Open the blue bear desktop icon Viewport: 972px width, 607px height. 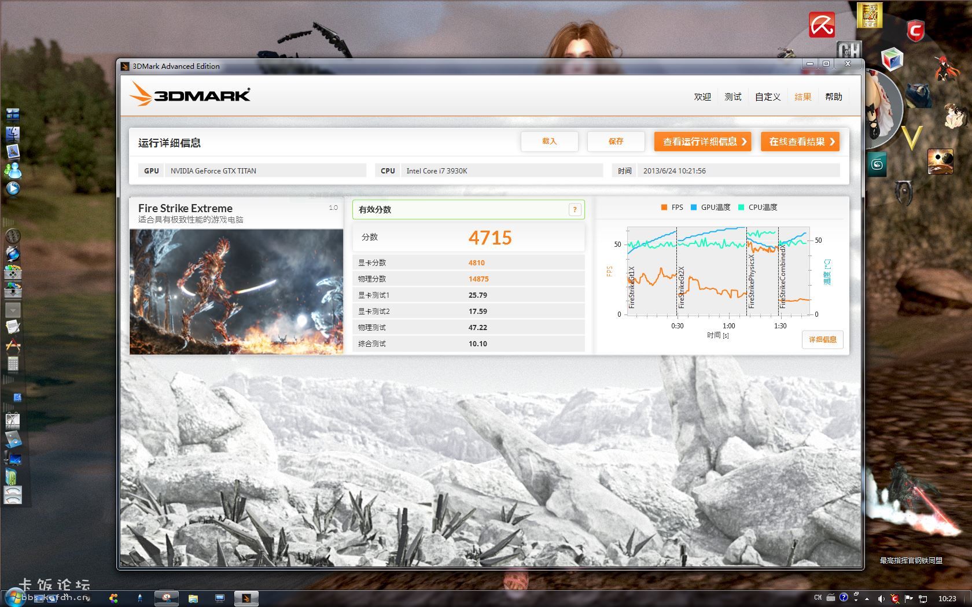(918, 95)
